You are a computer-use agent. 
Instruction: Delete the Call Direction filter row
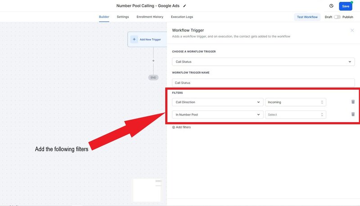tap(353, 102)
